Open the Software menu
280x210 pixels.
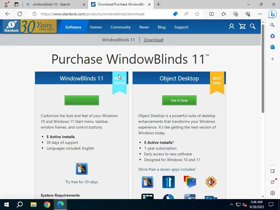73,27
